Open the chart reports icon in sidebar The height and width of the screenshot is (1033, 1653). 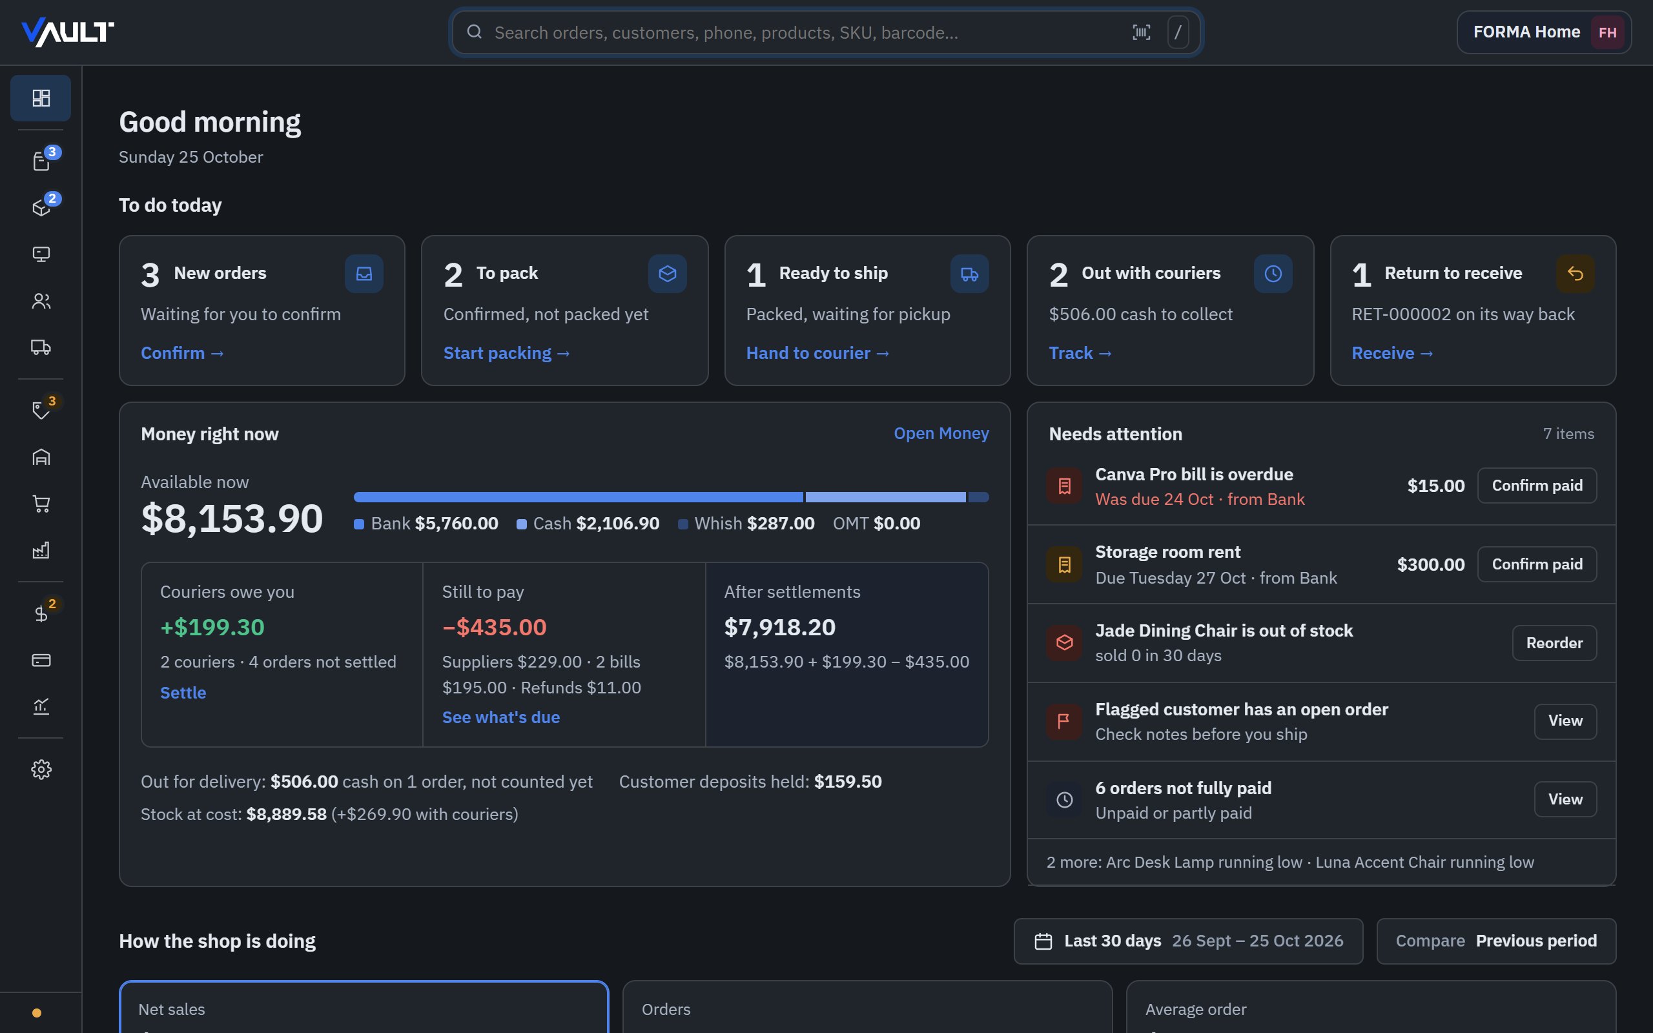pyautogui.click(x=41, y=706)
